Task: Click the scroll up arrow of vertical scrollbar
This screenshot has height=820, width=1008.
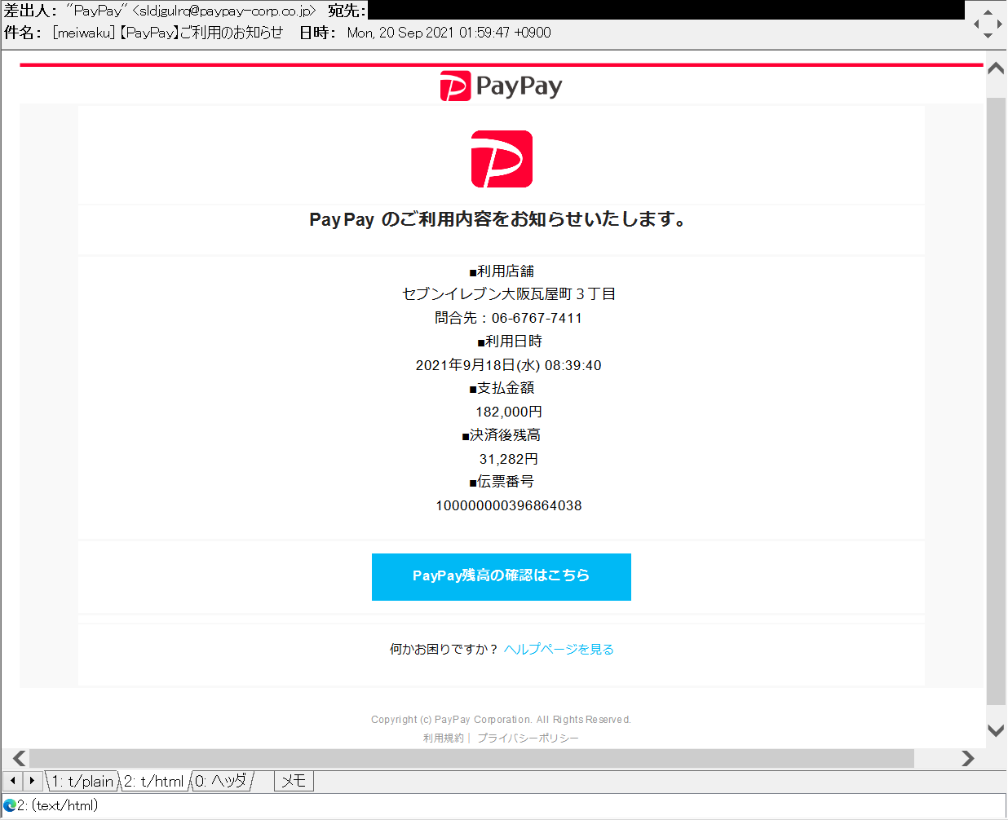Action: click(x=996, y=68)
